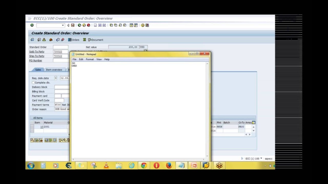This screenshot has width=328, height=184.
Task: Click the SAP yellow Exit icon
Action: [84, 25]
